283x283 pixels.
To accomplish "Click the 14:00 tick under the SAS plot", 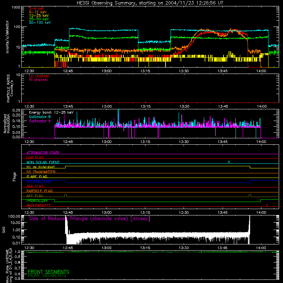I will click(261, 248).
